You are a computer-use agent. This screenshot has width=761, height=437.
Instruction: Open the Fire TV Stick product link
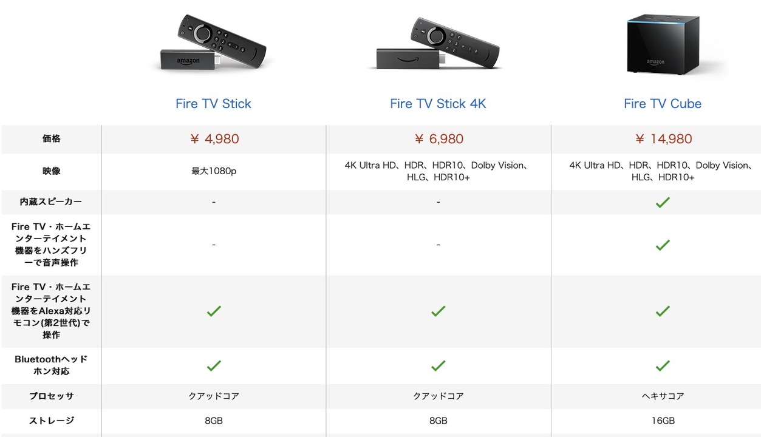click(213, 104)
